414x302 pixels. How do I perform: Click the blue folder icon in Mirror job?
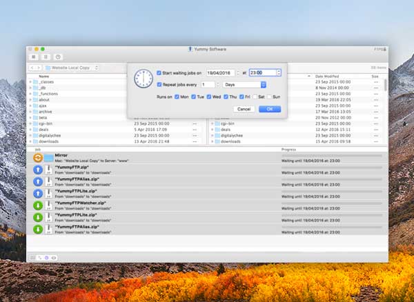pos(48,158)
